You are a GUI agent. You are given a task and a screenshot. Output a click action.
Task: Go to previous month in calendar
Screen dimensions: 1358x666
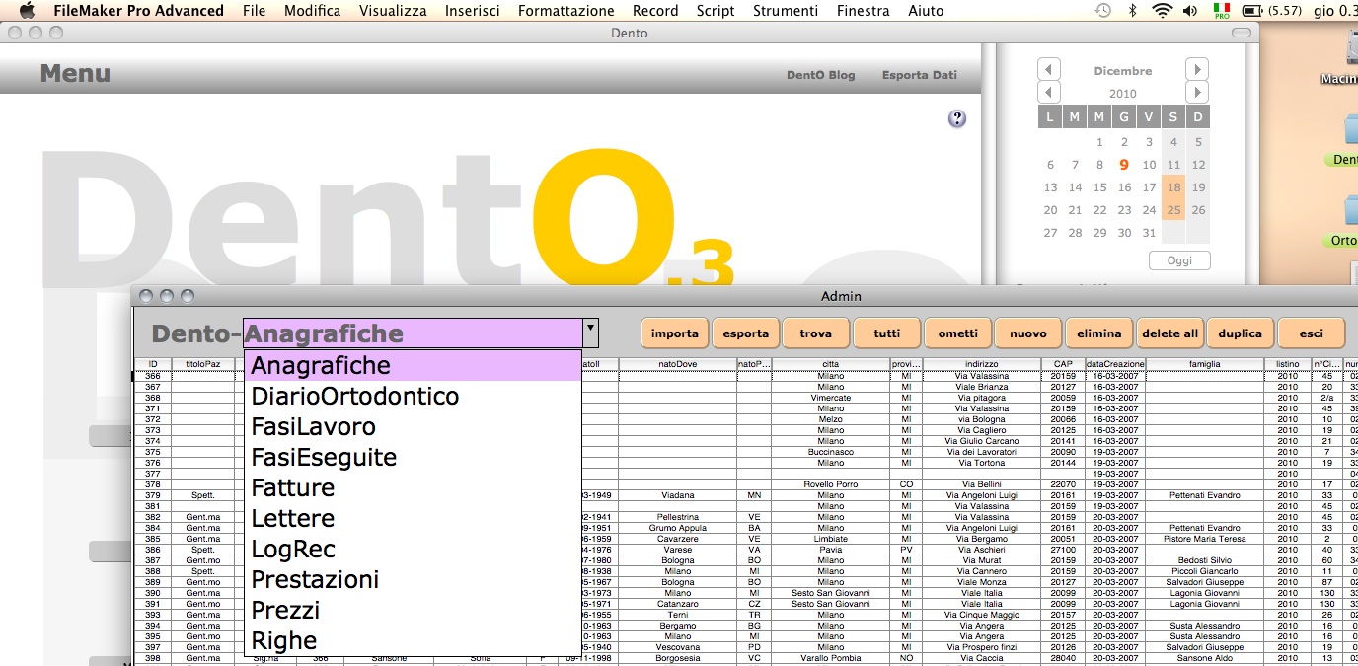(1049, 70)
